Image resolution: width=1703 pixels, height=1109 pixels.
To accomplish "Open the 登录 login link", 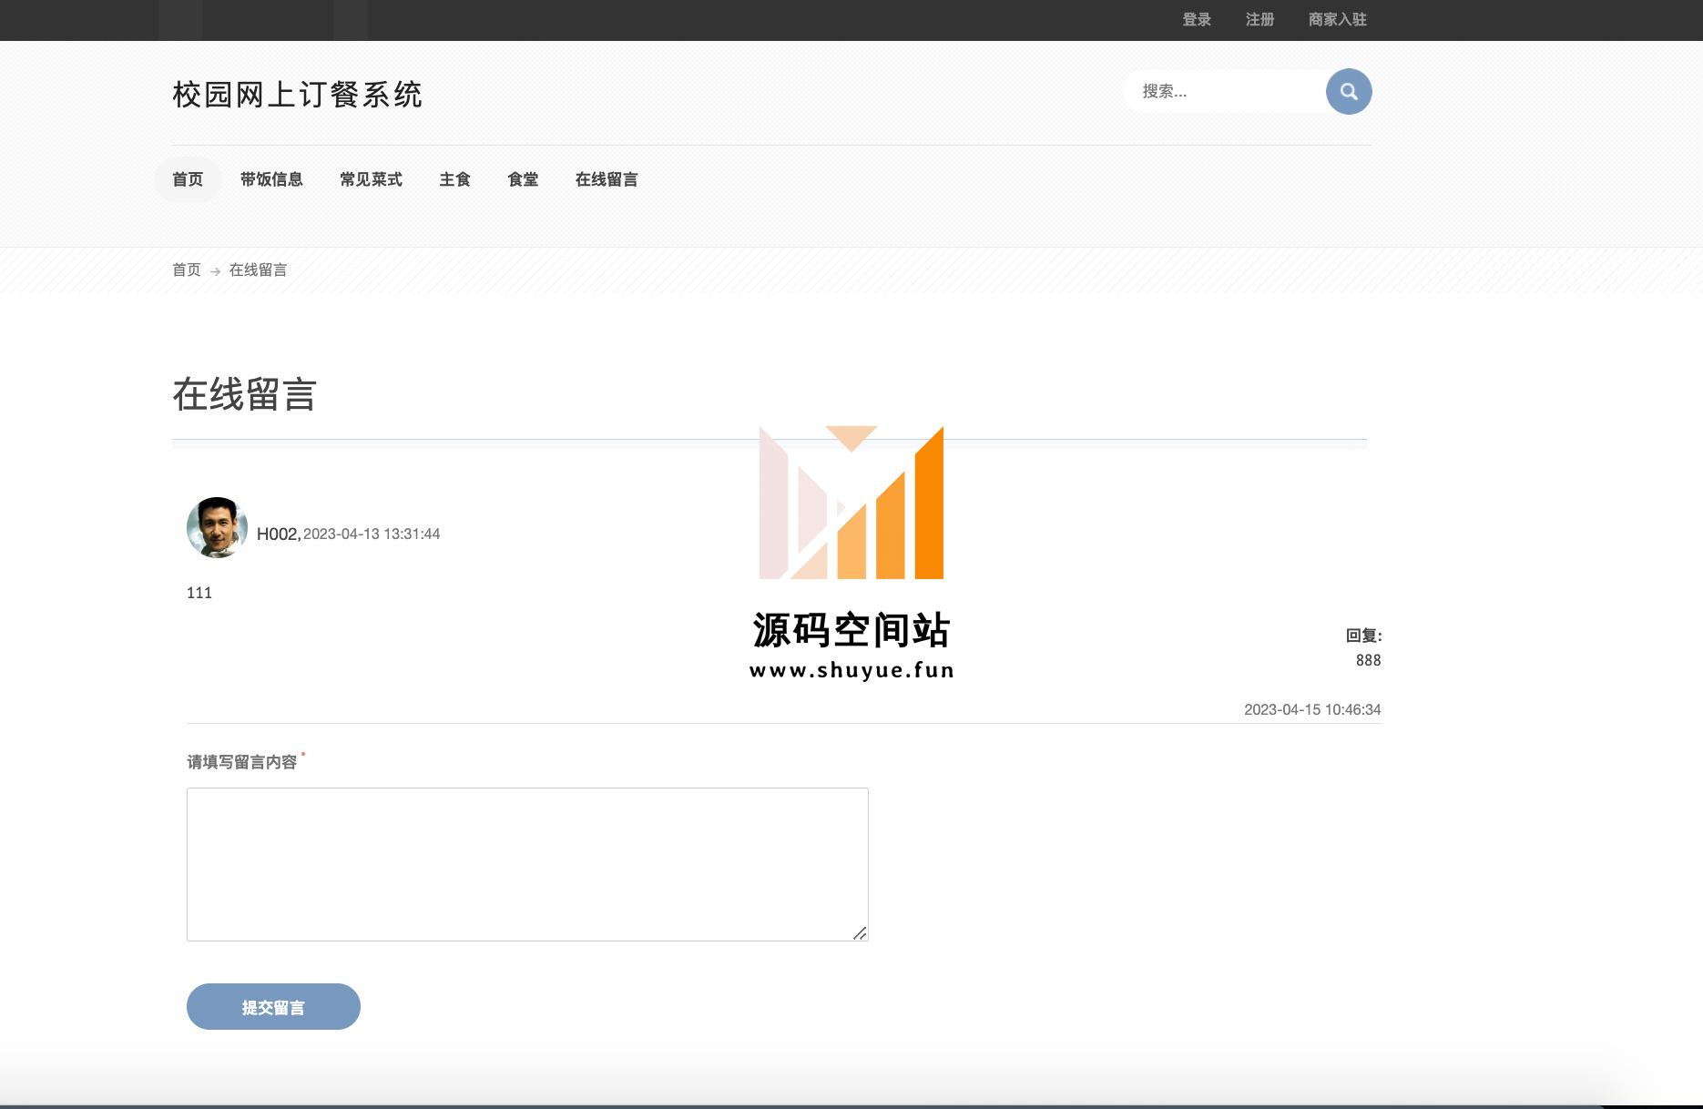I will click(x=1197, y=19).
